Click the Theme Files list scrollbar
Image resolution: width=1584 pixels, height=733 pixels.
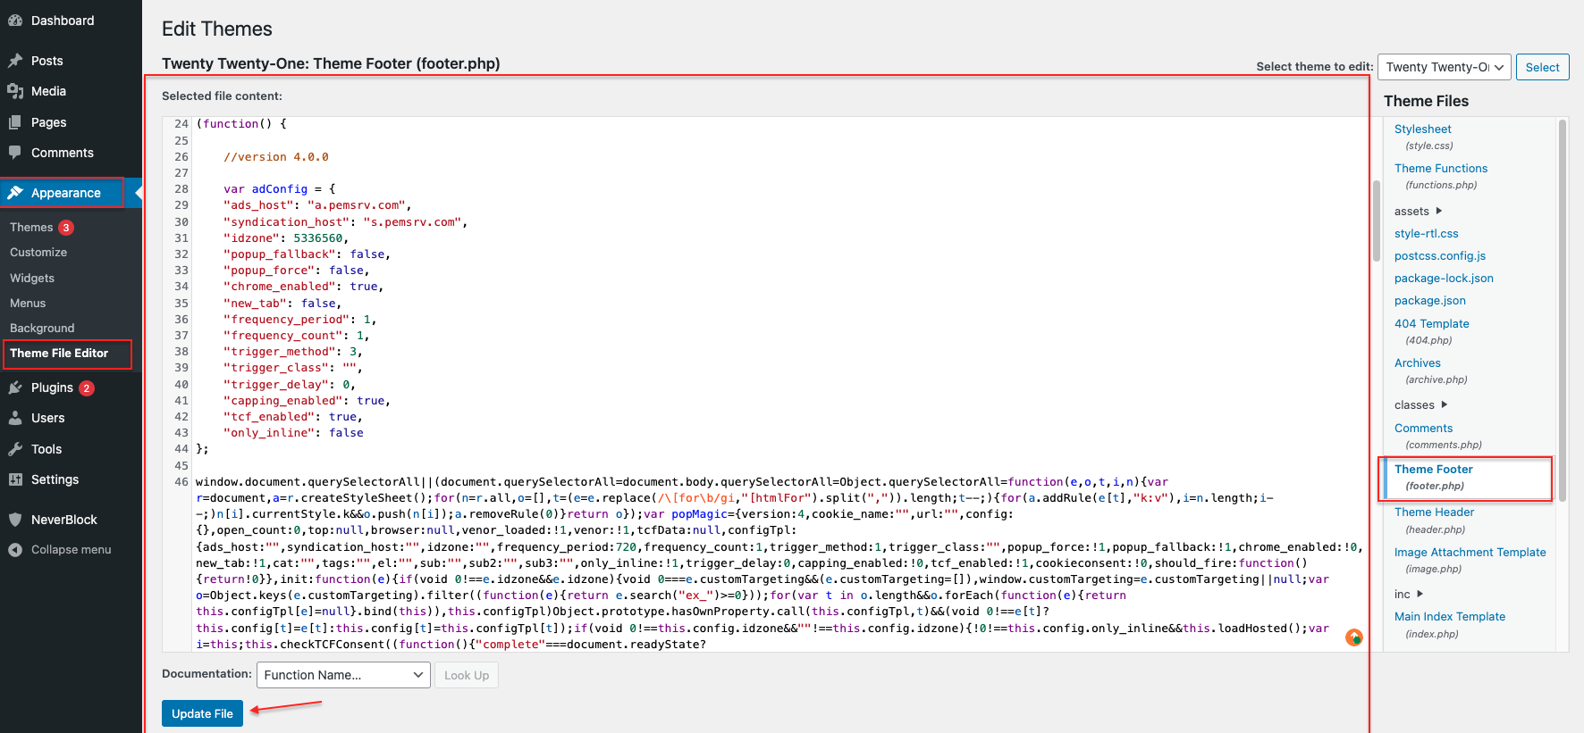click(1563, 310)
